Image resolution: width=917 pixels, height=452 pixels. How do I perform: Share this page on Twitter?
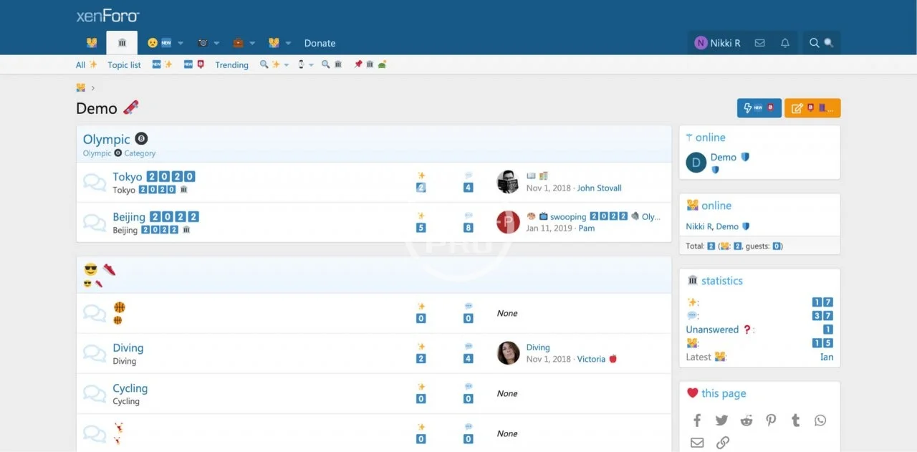point(721,420)
